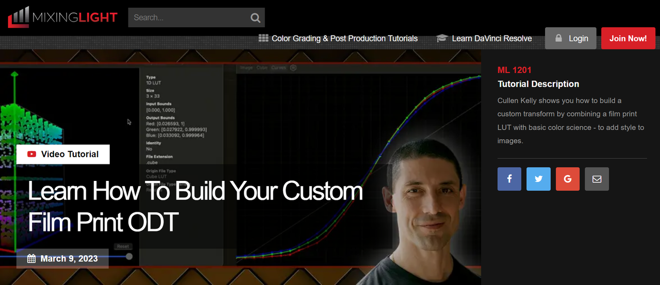Click the search magnifier icon

255,18
